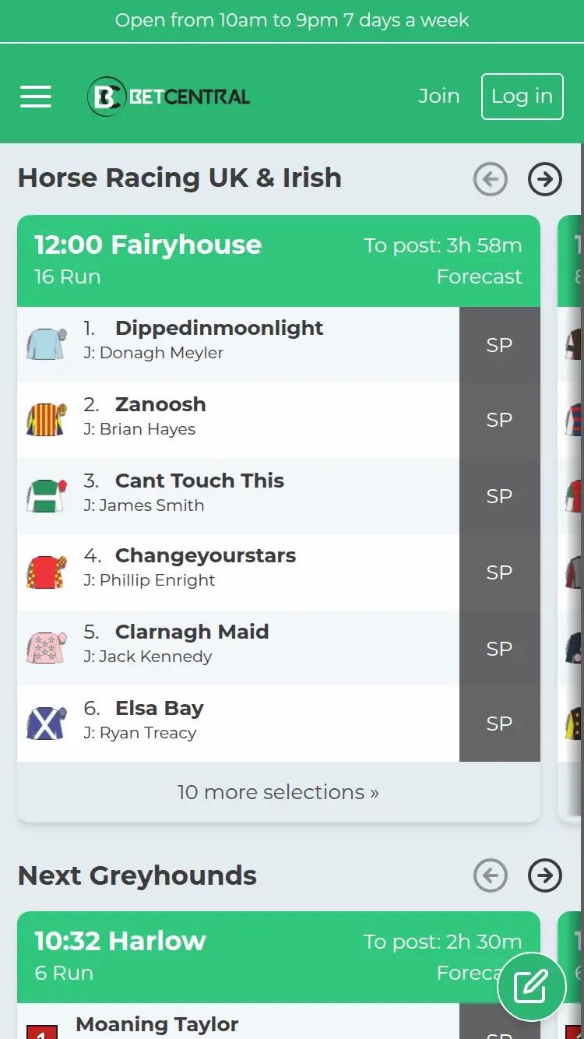This screenshot has width=584, height=1039.
Task: Select SP odds for Dippedinmoonlight
Action: tap(499, 343)
